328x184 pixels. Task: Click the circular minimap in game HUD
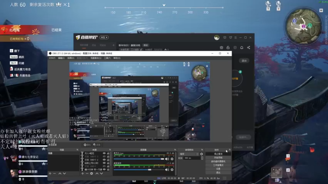coord(304,27)
